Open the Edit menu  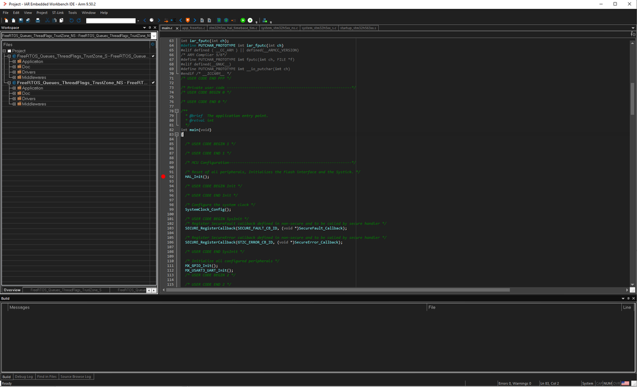click(x=16, y=13)
